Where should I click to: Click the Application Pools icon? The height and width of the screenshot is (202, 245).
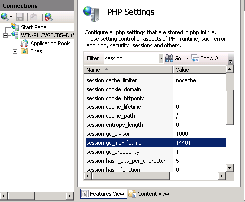pos(24,43)
